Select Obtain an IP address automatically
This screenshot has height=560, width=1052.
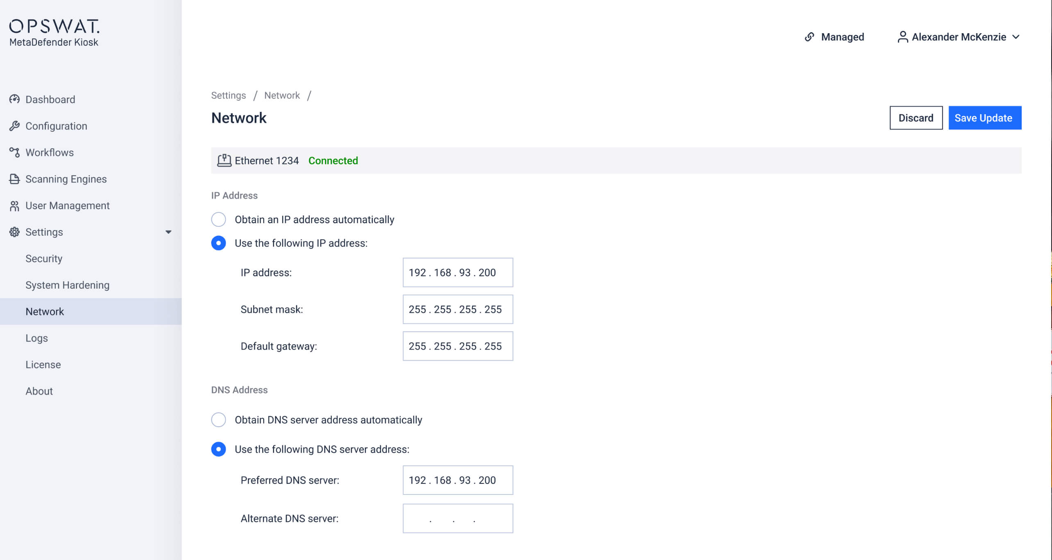(219, 219)
